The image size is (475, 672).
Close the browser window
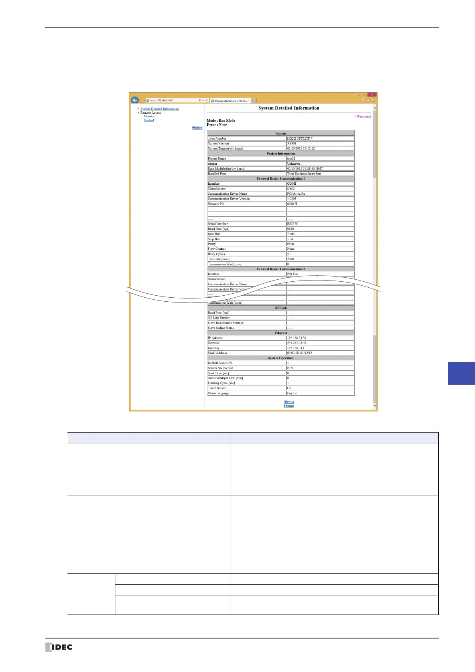click(x=372, y=95)
